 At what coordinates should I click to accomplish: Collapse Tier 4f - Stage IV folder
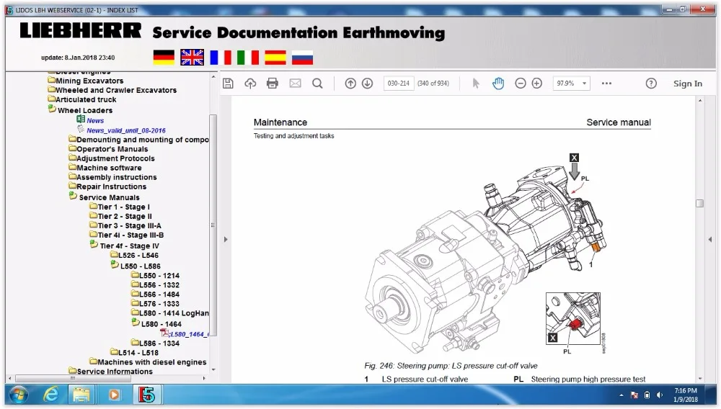[124, 246]
